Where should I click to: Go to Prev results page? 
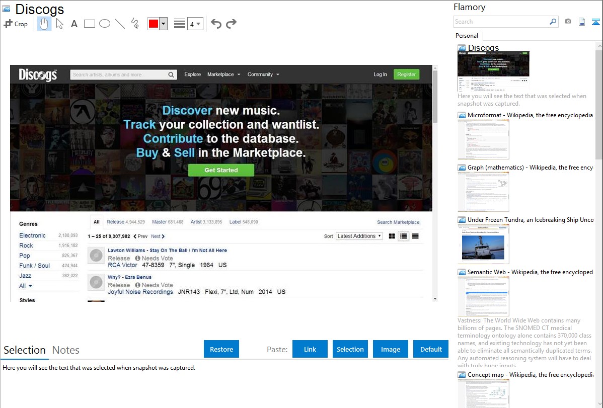[140, 236]
